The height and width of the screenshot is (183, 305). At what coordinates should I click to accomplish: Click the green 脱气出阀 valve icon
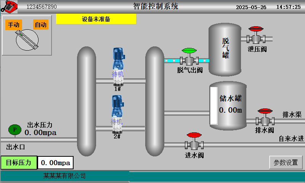[x=189, y=57]
